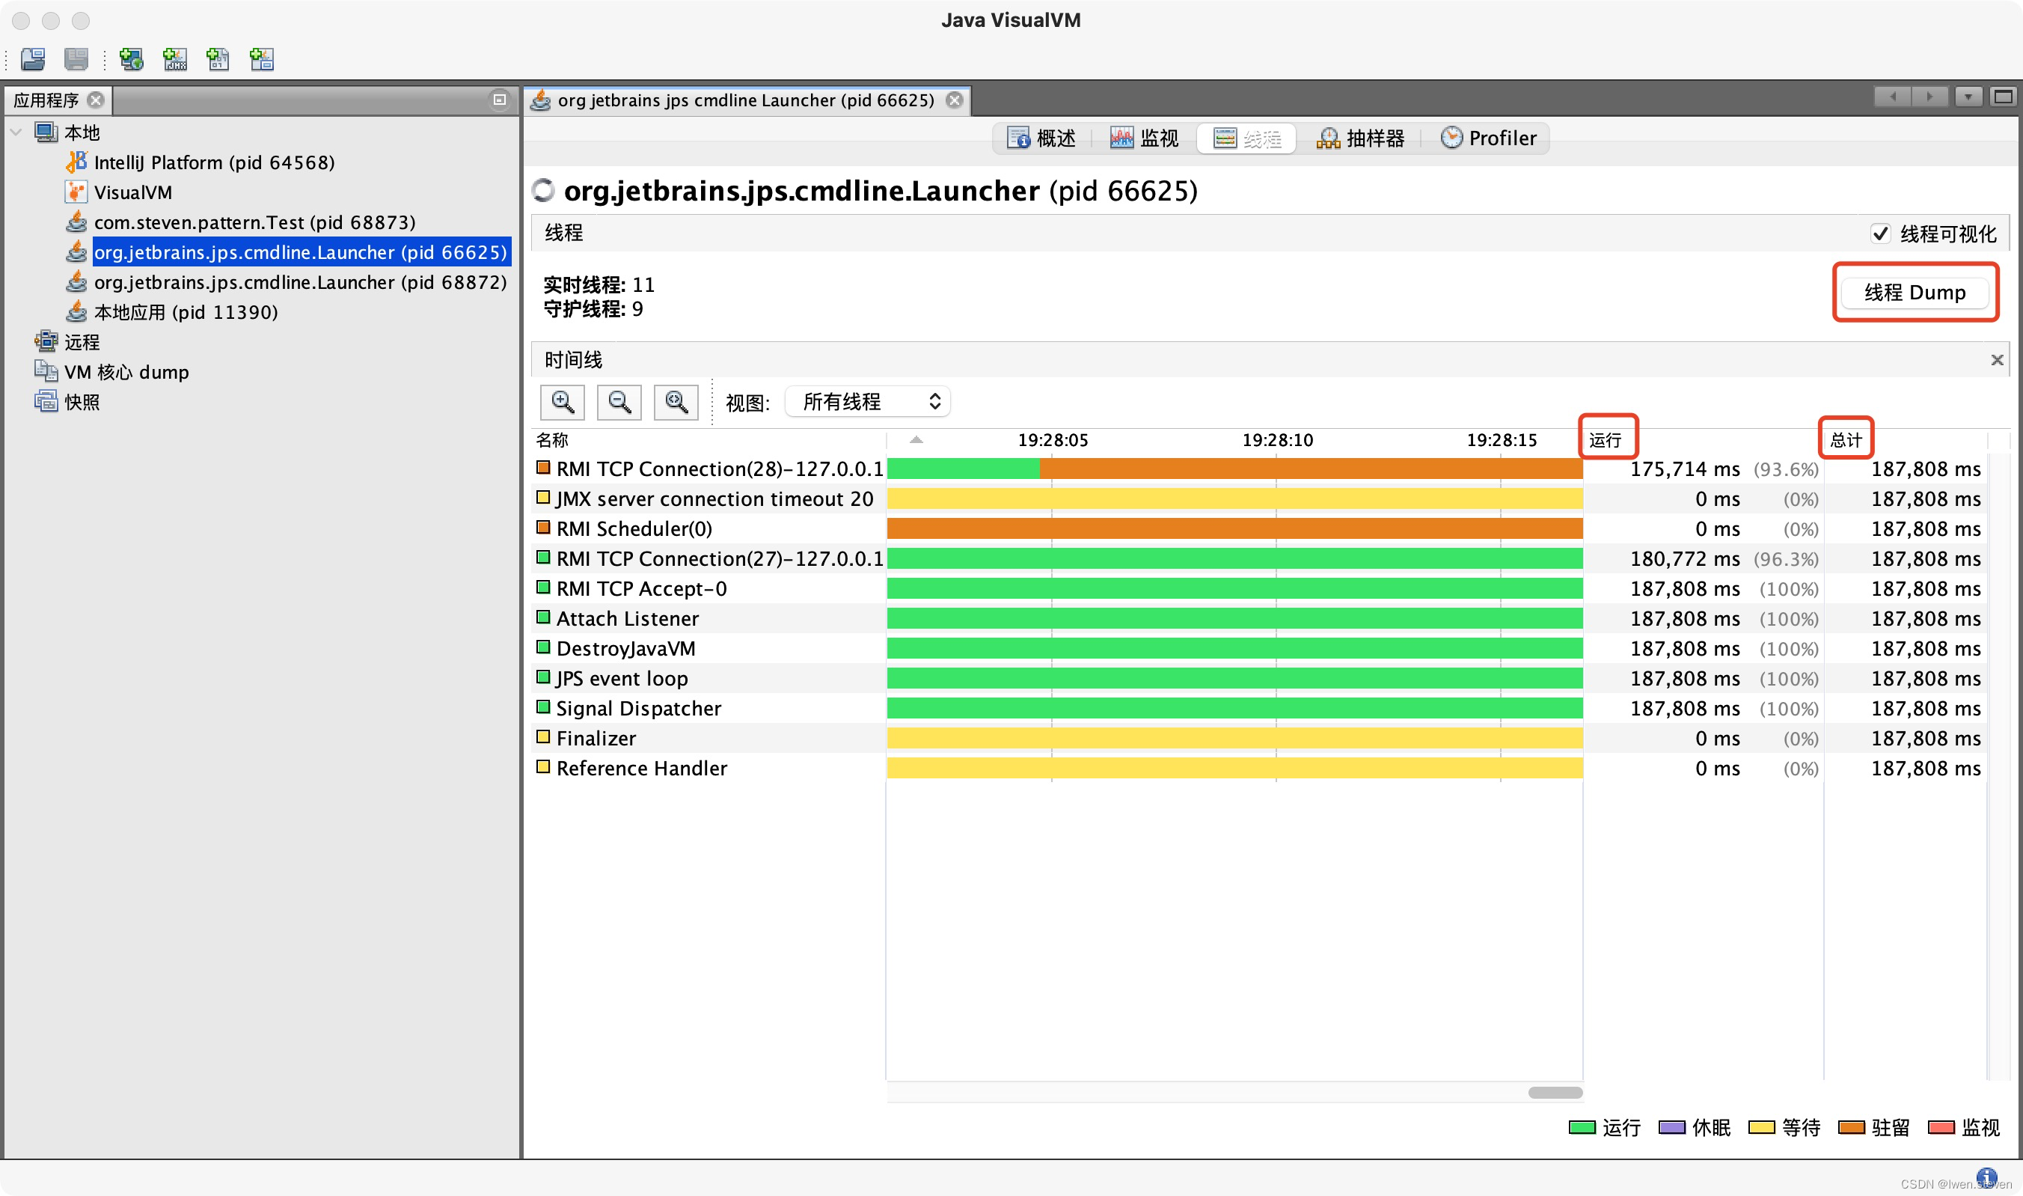Click the timeline sort arrow header
Screen dimensions: 2023x1196
[x=916, y=440]
